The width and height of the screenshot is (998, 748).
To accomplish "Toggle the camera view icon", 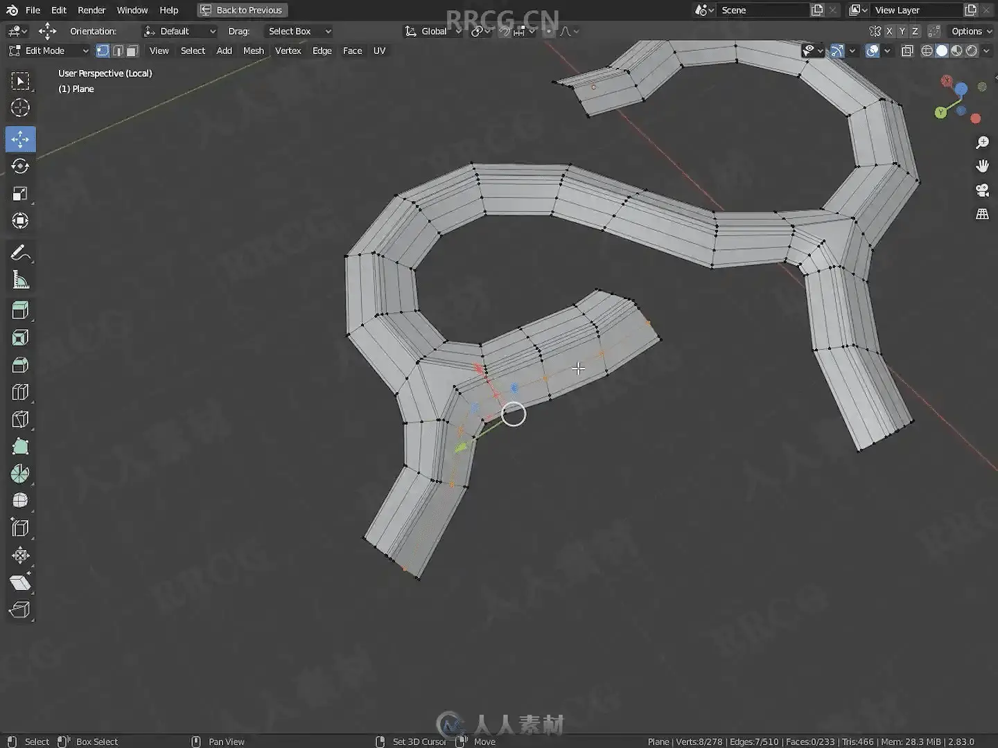I will (982, 190).
